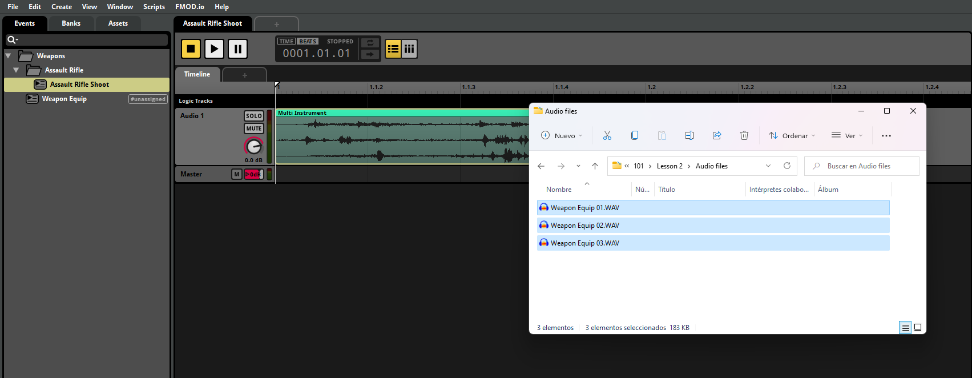Screen dimensions: 972x378
Task: Click ruler position 1.1.2 on the timeline
Action: 376,87
